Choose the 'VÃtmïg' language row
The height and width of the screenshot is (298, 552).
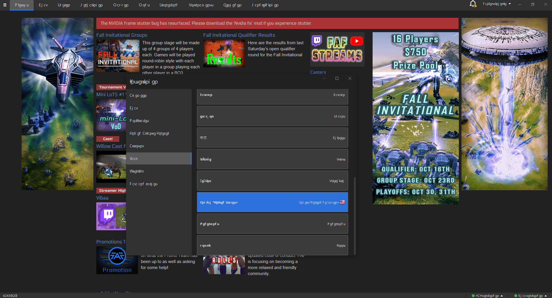coord(272,159)
